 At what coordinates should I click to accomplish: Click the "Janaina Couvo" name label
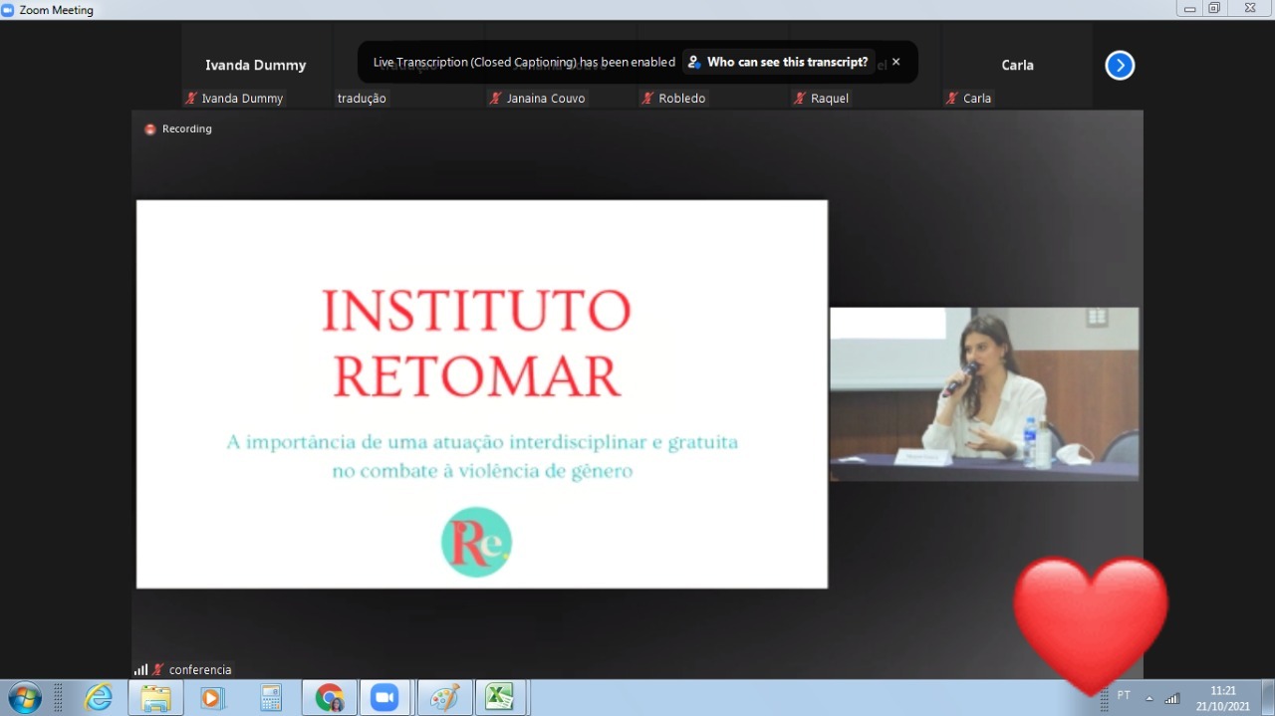coord(546,99)
